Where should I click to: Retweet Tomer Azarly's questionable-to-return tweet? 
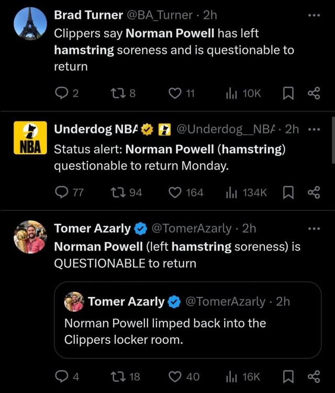tap(118, 376)
